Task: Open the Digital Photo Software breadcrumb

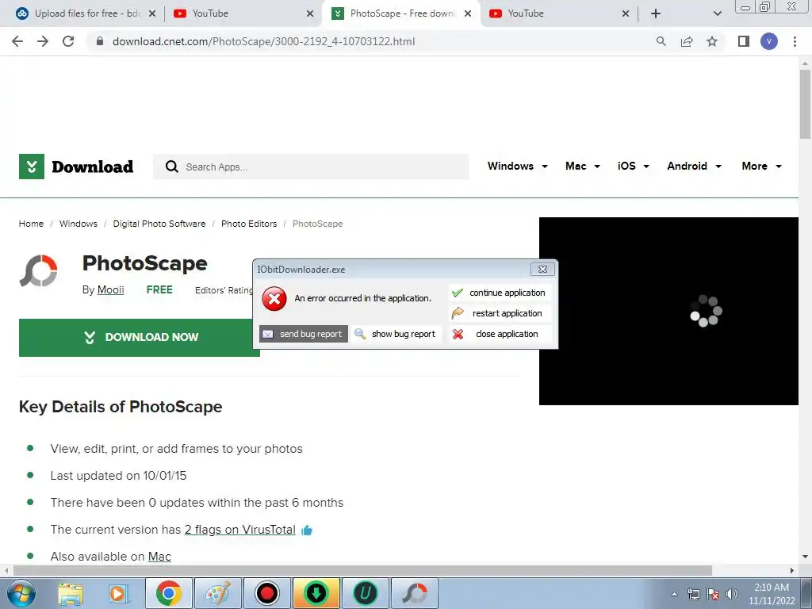Action: [159, 224]
